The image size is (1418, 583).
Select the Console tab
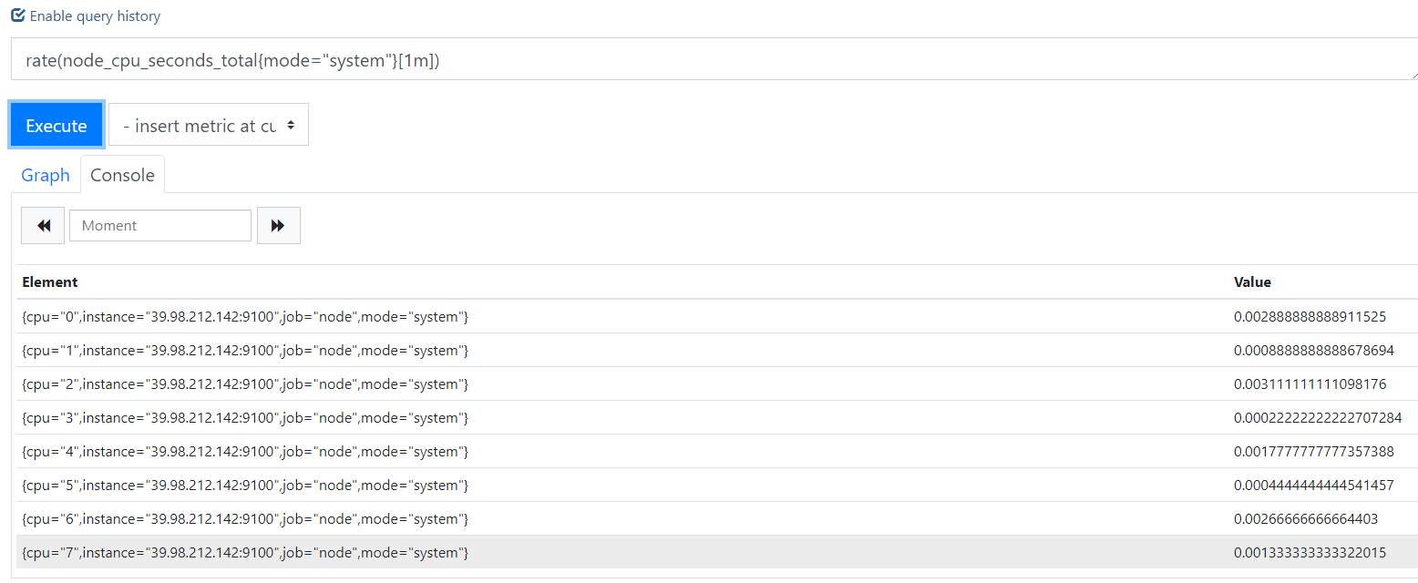point(123,175)
